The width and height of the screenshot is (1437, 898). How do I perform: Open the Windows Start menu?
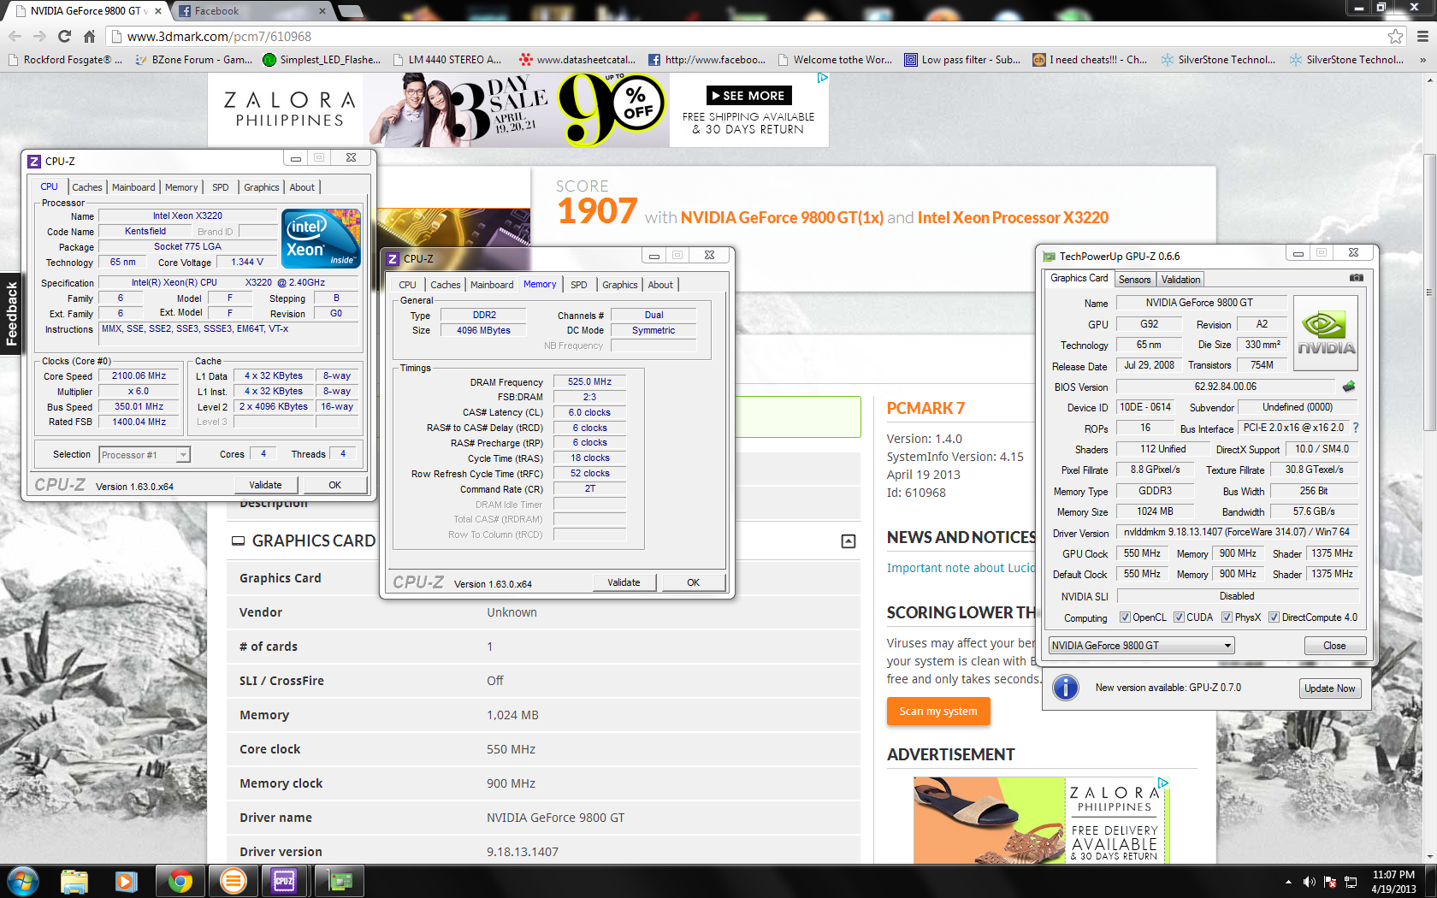point(23,881)
